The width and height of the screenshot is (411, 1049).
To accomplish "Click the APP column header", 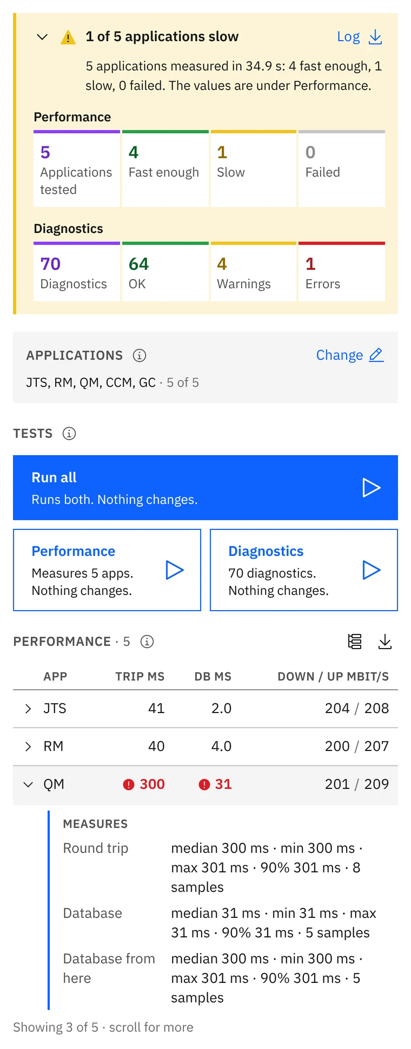I will pos(55,676).
